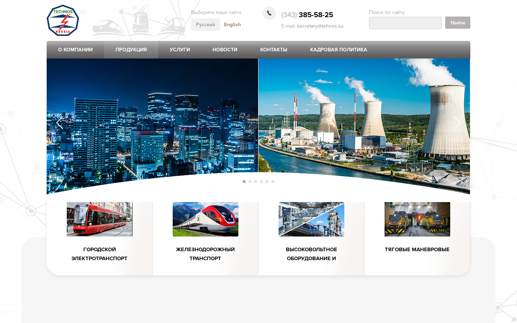Open the КОНТАКТЫ page
517x323 pixels.
[274, 50]
